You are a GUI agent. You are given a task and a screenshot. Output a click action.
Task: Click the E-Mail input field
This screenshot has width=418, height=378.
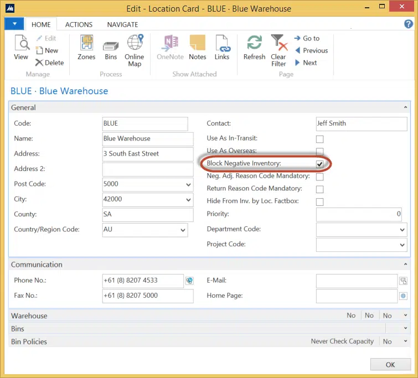click(357, 281)
